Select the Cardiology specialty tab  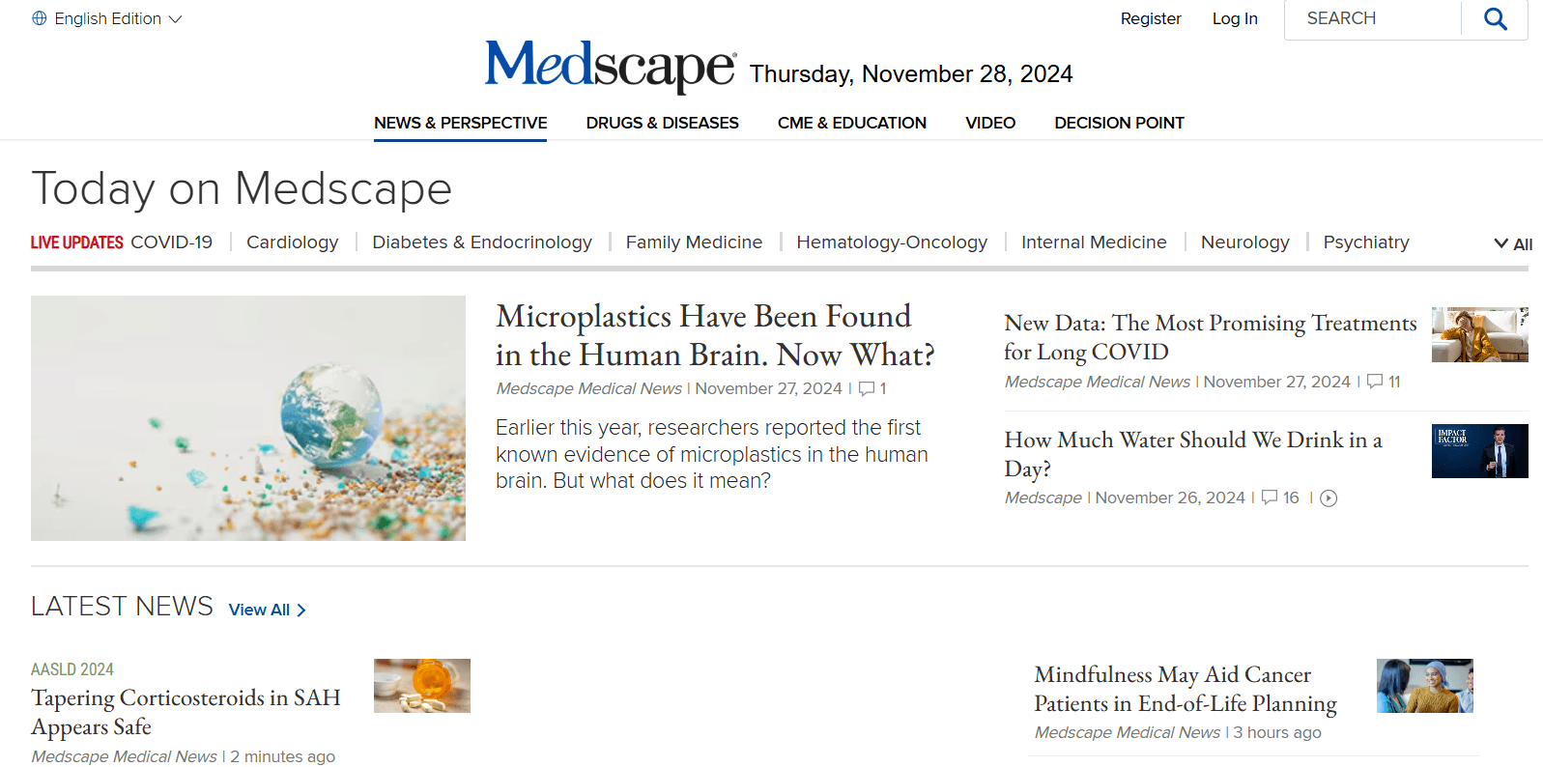292,242
